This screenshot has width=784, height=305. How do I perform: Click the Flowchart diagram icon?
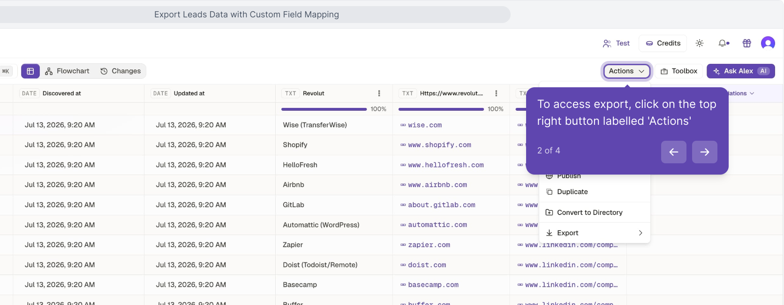(49, 71)
